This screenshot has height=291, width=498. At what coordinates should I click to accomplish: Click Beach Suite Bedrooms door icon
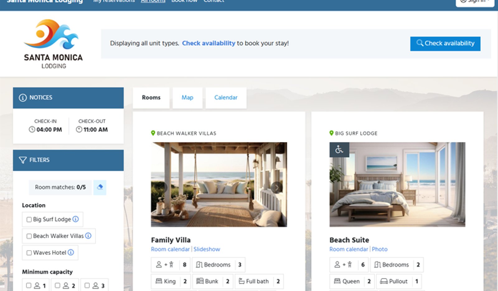coord(378,265)
